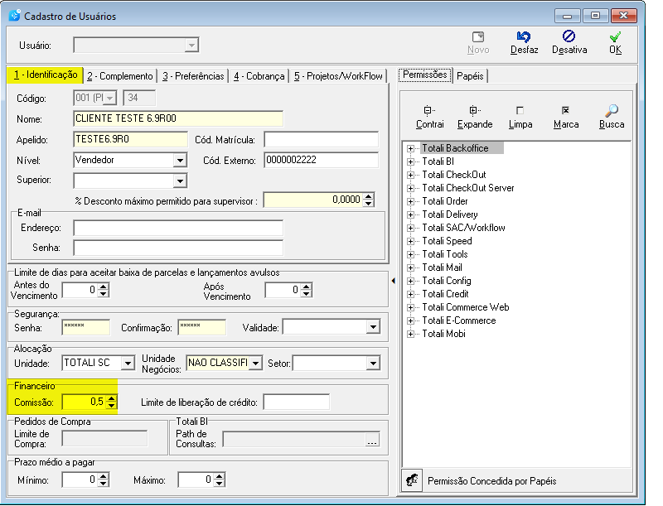This screenshot has height=506, width=663.
Task: Expand the Totali Speed tree node
Action: (x=410, y=241)
